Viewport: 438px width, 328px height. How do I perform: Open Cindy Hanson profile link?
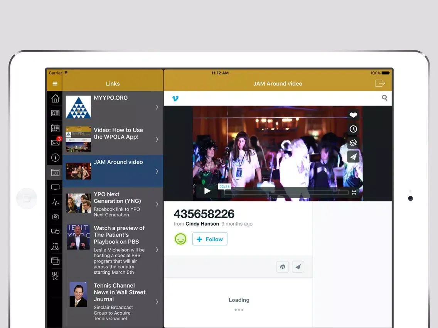tap(202, 224)
